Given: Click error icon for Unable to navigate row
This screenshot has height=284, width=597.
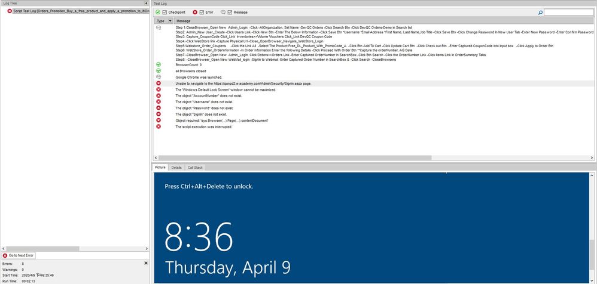Looking at the screenshot, I should point(159,83).
